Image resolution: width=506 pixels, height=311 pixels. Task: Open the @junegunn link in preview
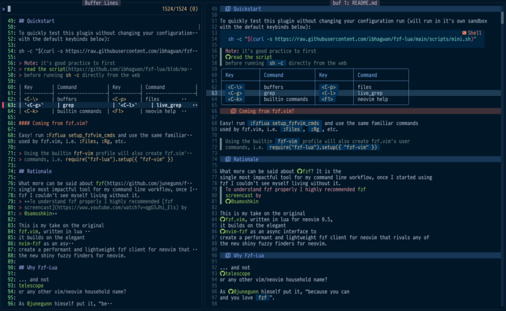[x=245, y=291]
